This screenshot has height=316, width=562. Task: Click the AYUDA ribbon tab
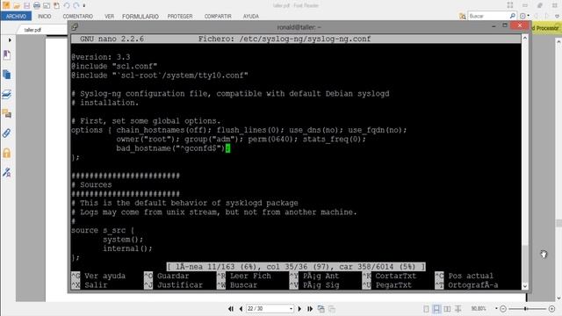coord(251,16)
